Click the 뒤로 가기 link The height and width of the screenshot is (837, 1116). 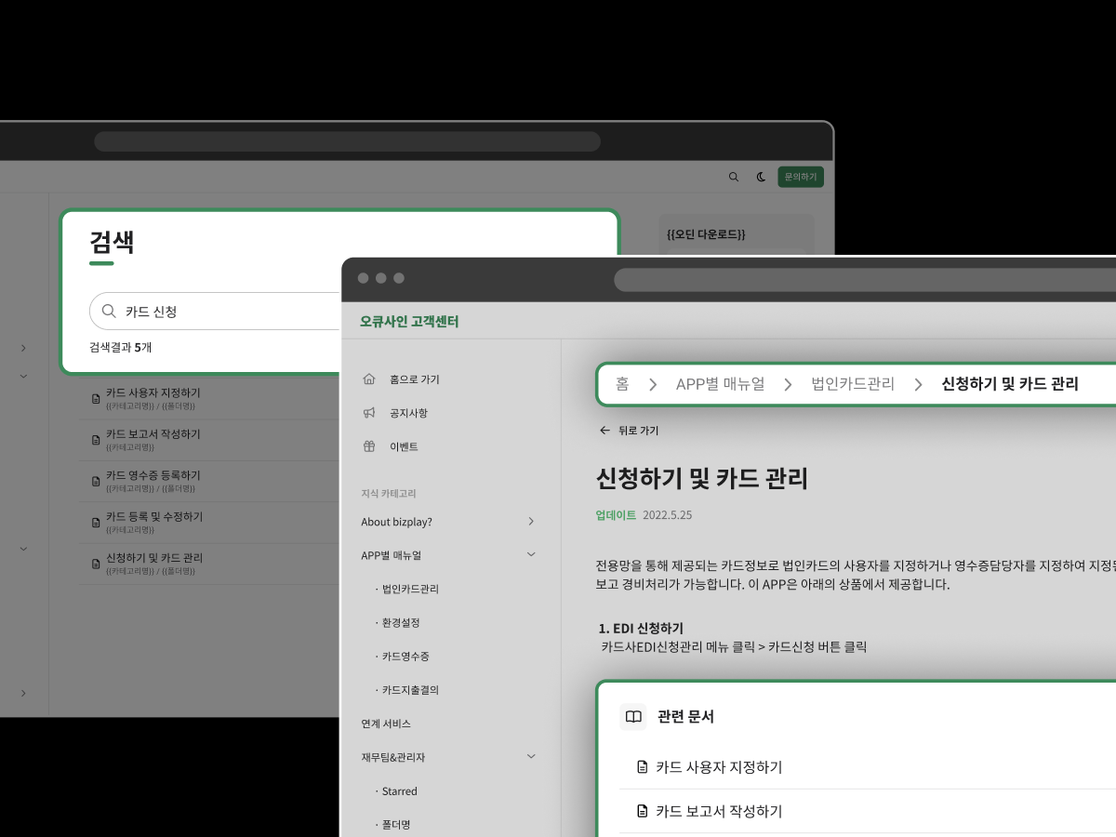pos(638,431)
